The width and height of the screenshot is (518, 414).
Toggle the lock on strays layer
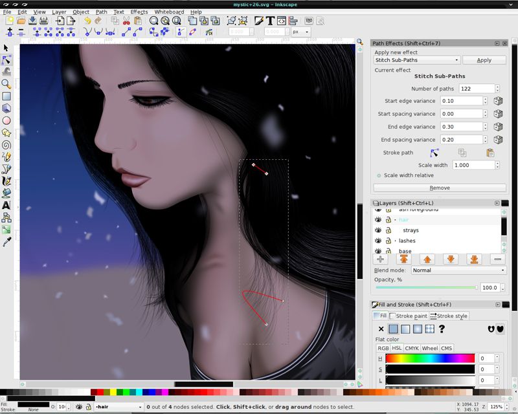click(388, 230)
